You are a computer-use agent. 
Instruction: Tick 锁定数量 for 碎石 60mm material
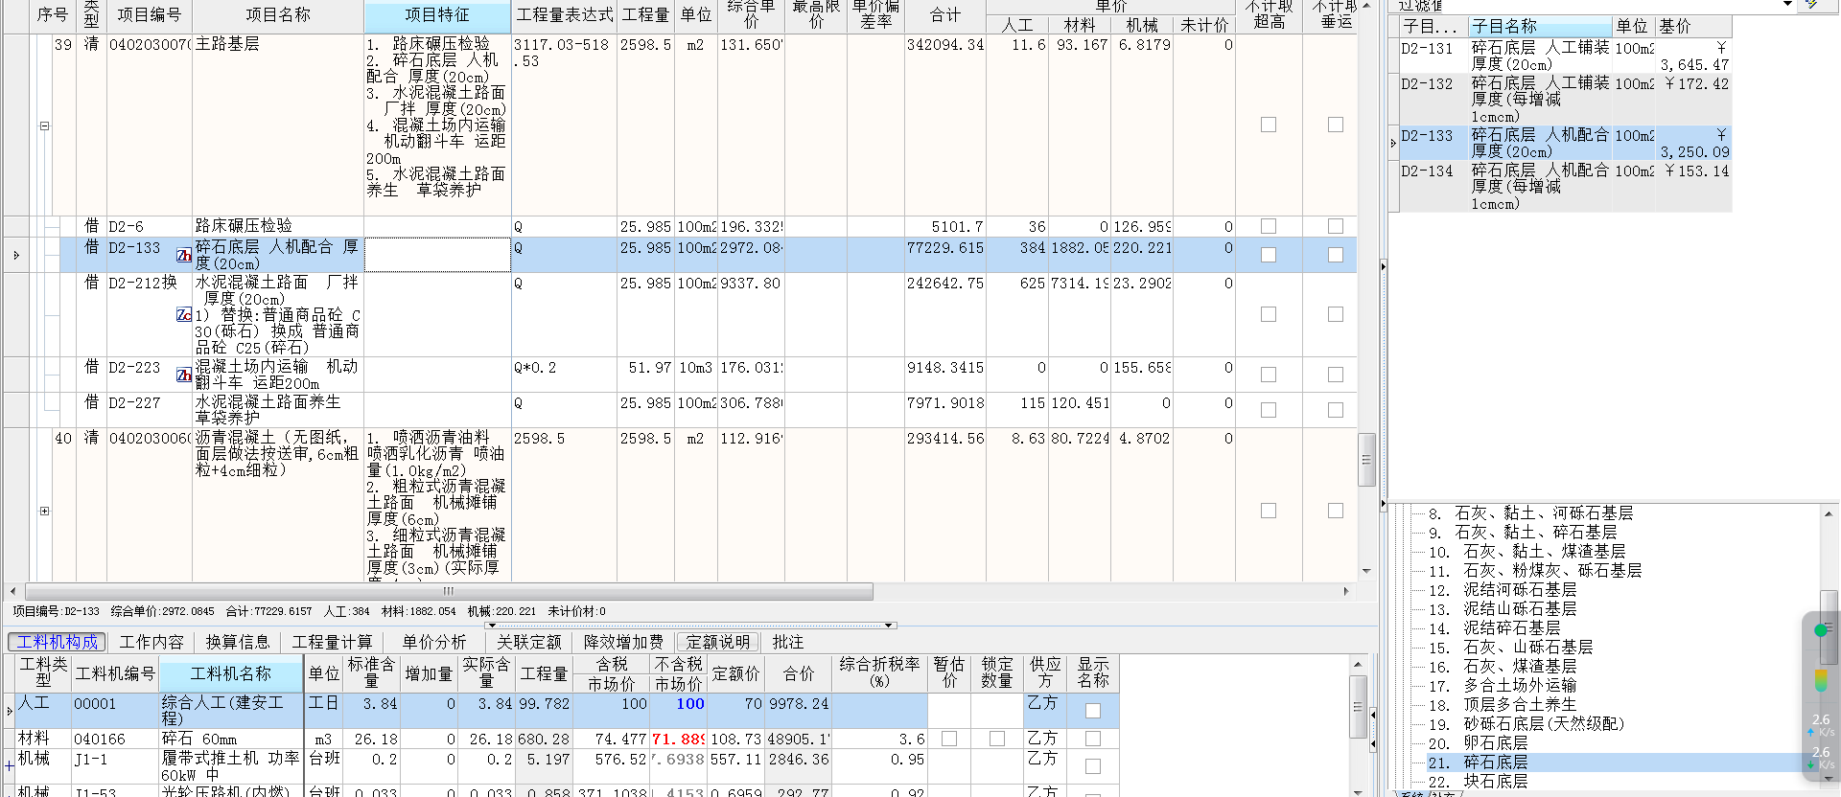pos(997,739)
